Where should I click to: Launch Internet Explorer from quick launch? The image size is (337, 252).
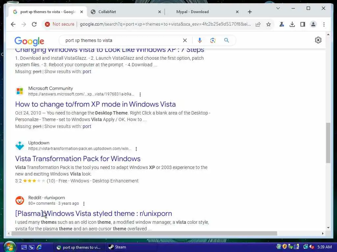39,247
